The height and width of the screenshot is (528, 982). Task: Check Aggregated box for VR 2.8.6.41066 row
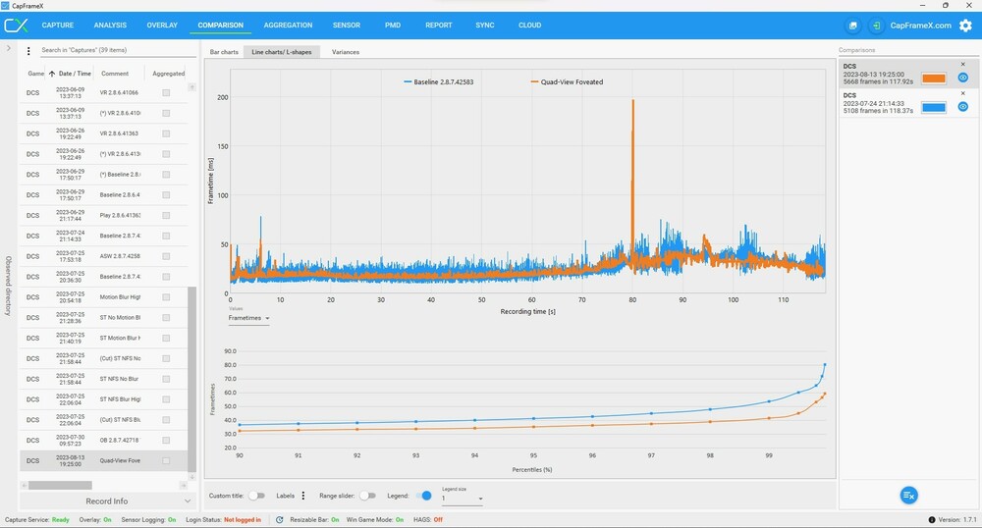click(166, 92)
